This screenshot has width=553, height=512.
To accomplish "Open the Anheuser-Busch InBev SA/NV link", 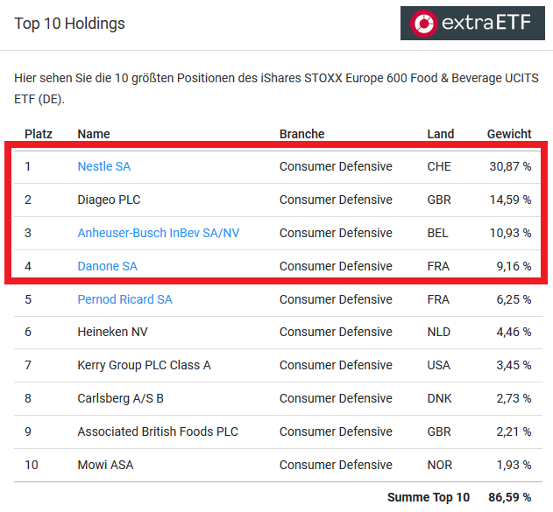I will tap(159, 233).
